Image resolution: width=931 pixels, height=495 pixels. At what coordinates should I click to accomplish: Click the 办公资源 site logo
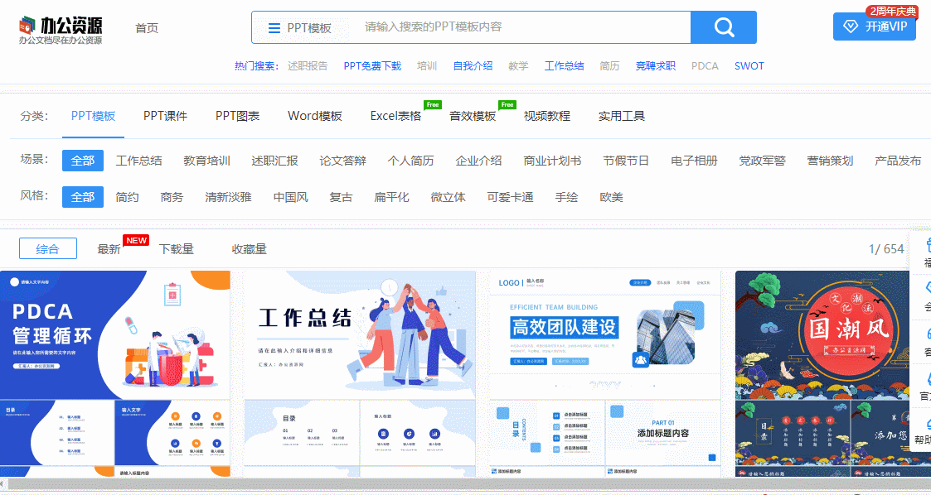(x=61, y=30)
